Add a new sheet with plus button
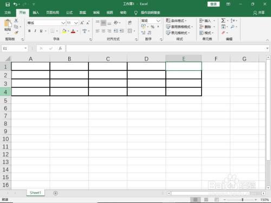 click(x=55, y=193)
